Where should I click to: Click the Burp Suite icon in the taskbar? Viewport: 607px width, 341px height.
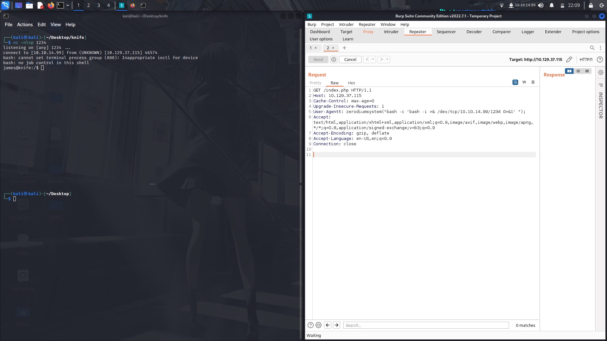coord(122,5)
